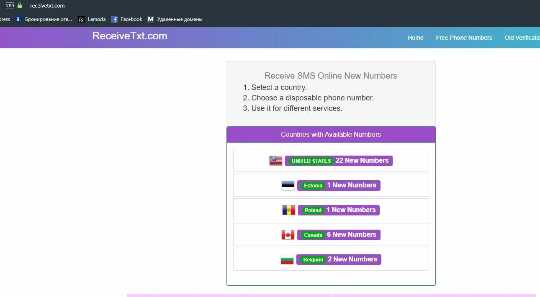Image resolution: width=540 pixels, height=297 pixels.
Task: Click the 'Select a country.' step text
Action: (x=279, y=87)
